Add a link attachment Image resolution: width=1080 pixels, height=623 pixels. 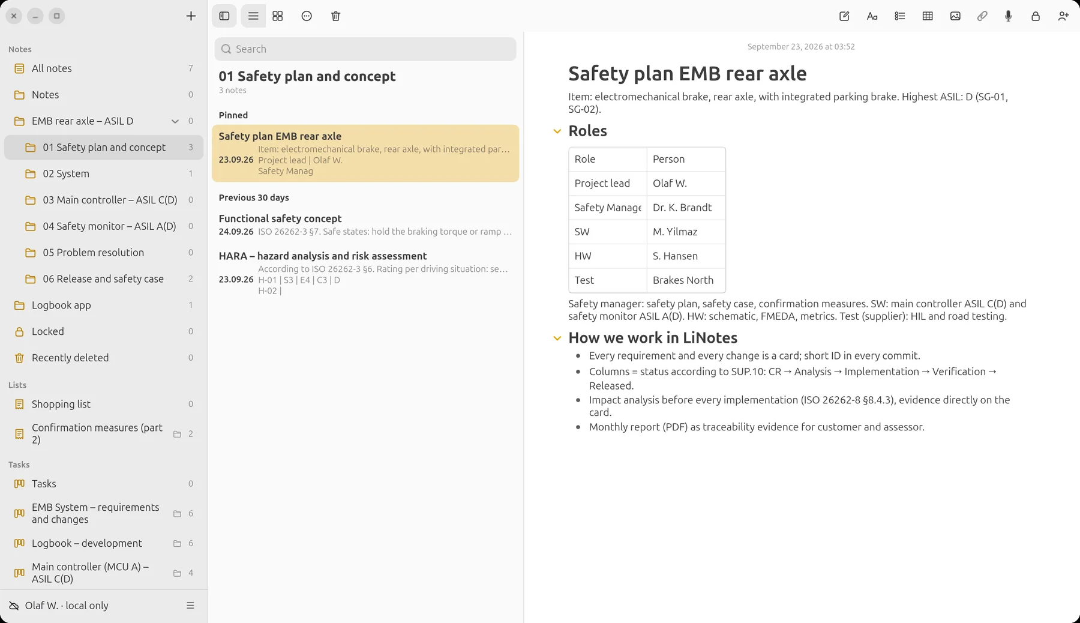click(x=982, y=16)
